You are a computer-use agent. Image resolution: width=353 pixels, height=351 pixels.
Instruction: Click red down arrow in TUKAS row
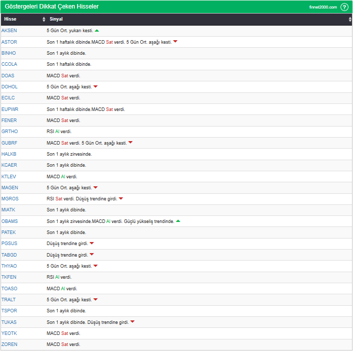(x=133, y=322)
